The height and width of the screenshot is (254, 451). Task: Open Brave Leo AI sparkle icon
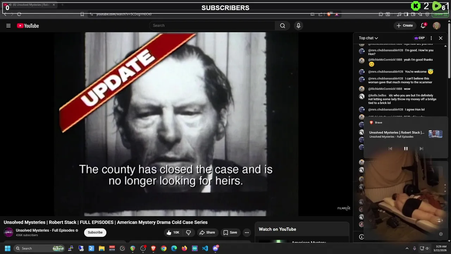pyautogui.click(x=420, y=14)
